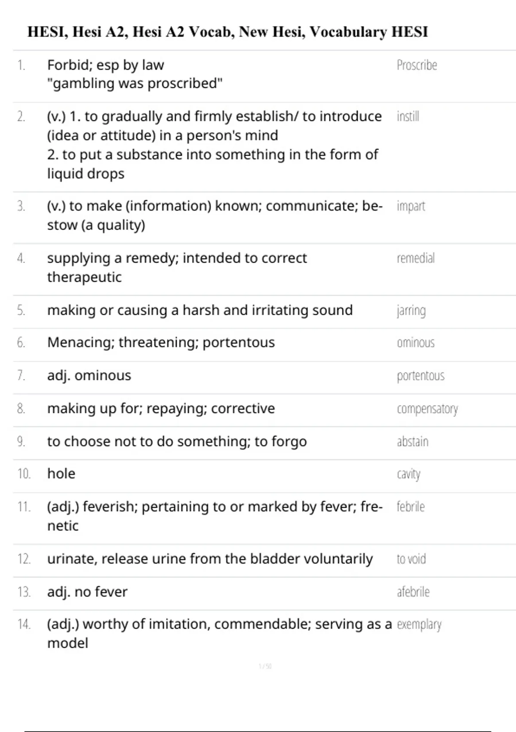Click the term "impart"
516x732 pixels.
coord(411,206)
